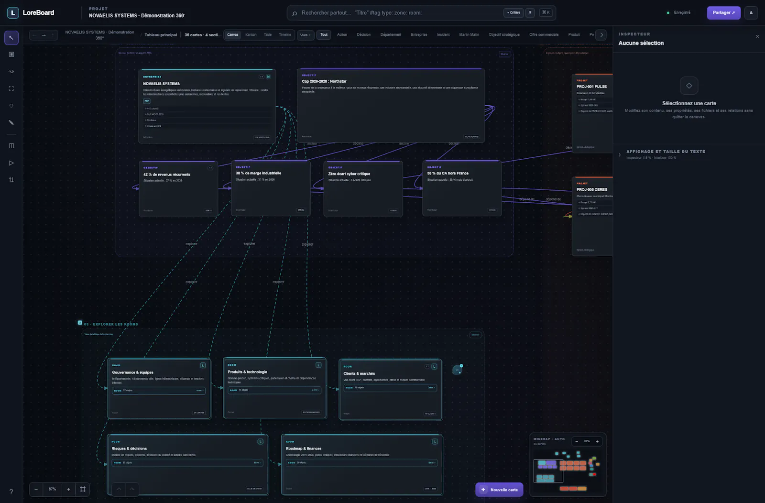Filter by Incident type
Image resolution: width=765 pixels, height=503 pixels.
[443, 35]
